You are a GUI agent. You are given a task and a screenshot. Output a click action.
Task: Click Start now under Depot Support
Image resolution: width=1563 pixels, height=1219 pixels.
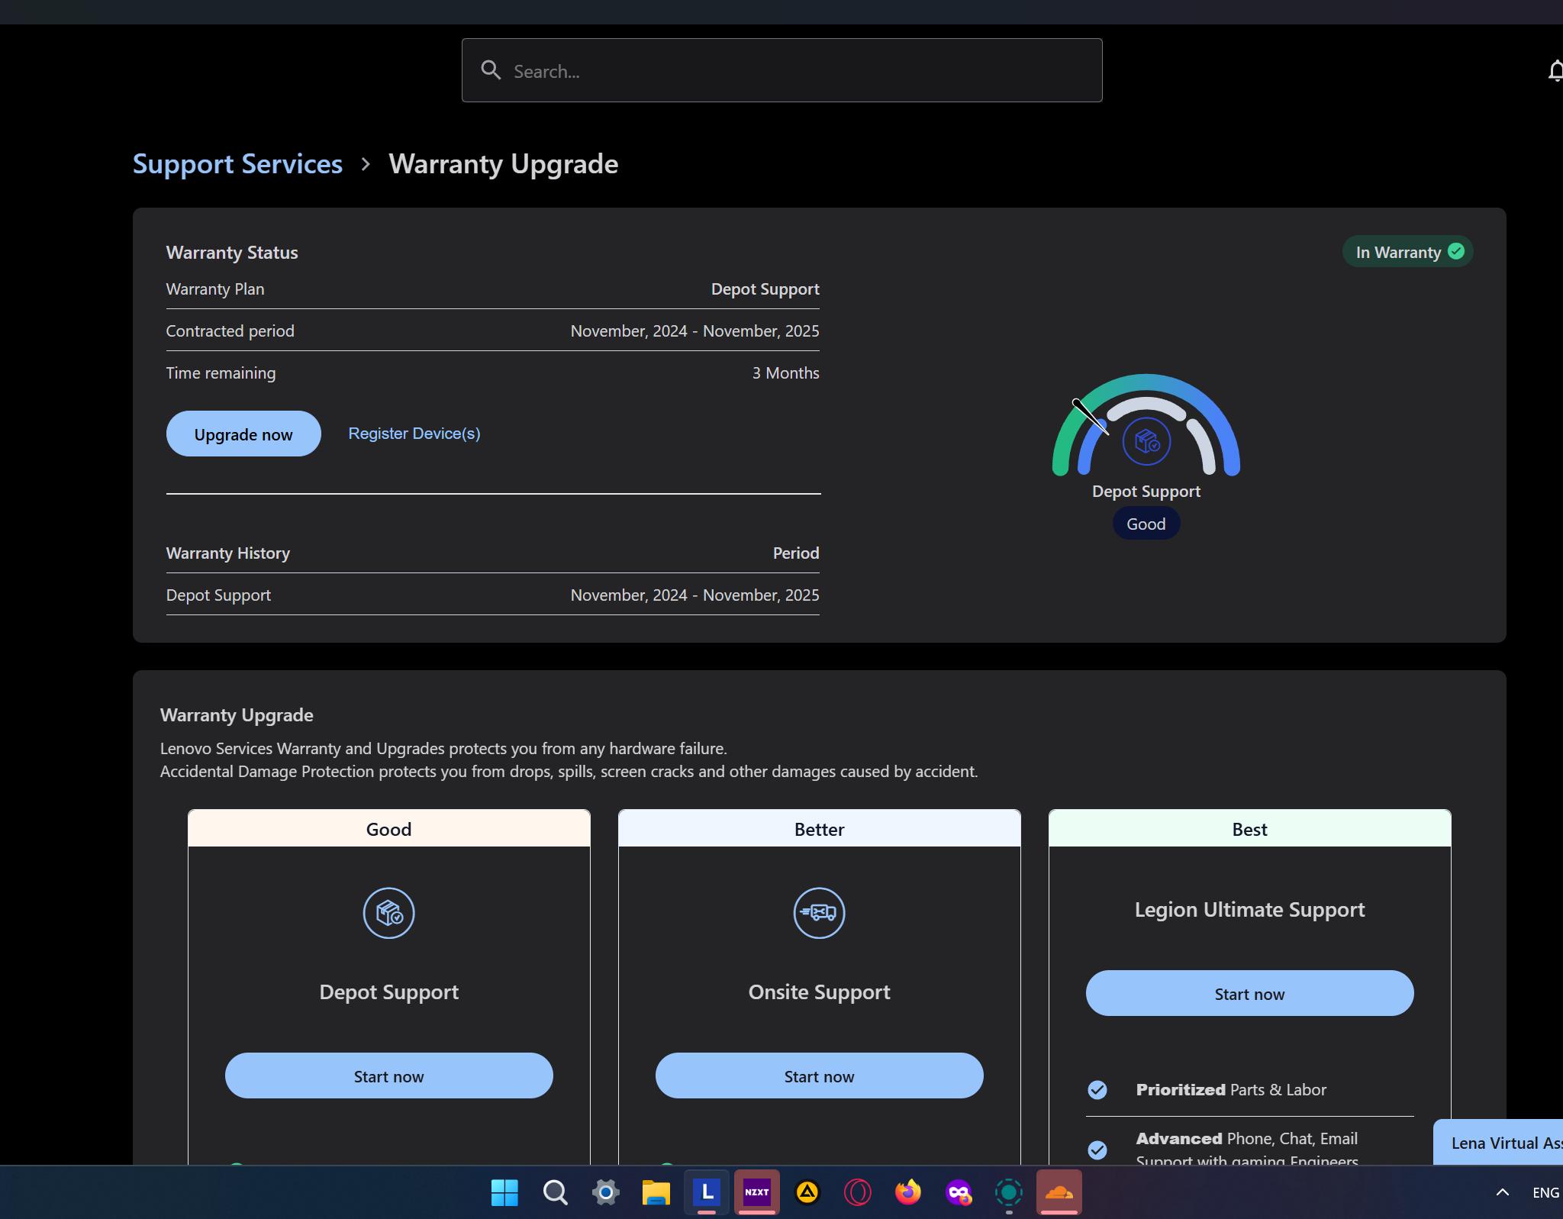(x=388, y=1075)
